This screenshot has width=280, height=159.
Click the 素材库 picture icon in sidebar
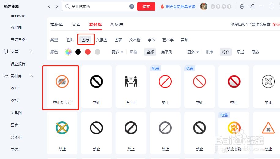pyautogui.click(x=6, y=76)
